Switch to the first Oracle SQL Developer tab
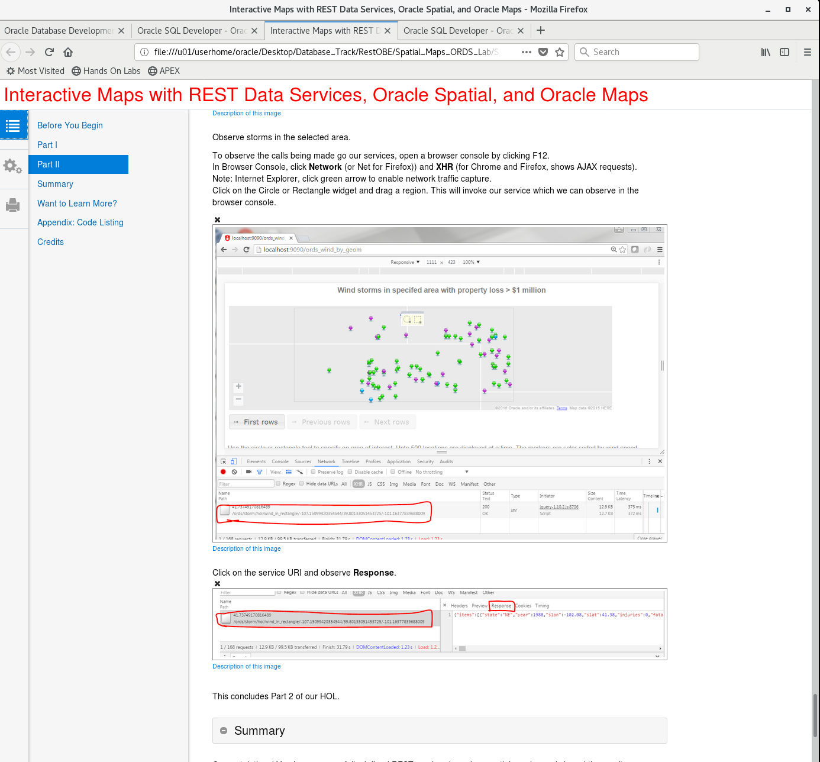 coord(192,31)
